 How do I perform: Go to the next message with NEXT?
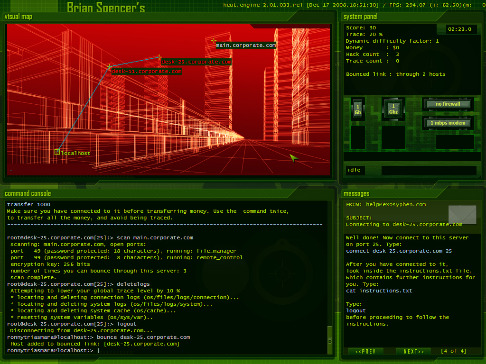tap(414, 351)
